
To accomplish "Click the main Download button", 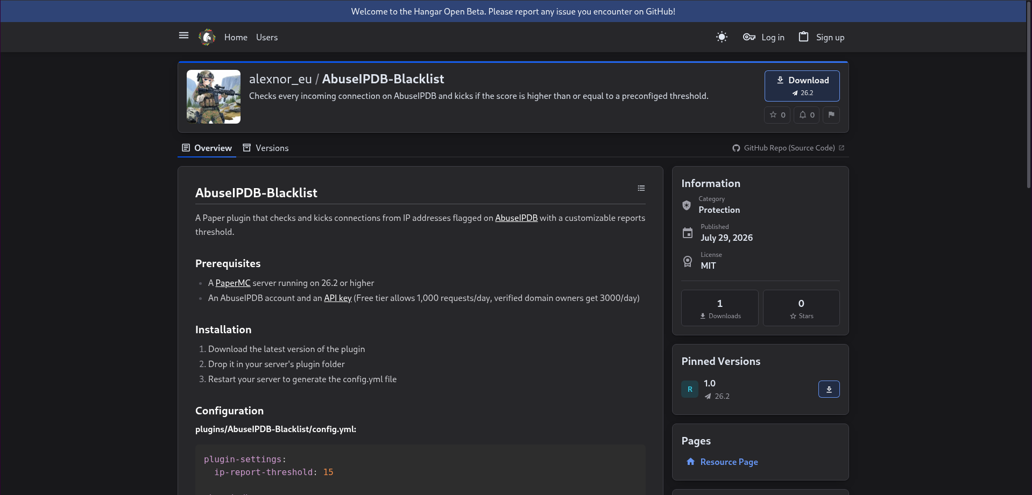I will tap(802, 86).
